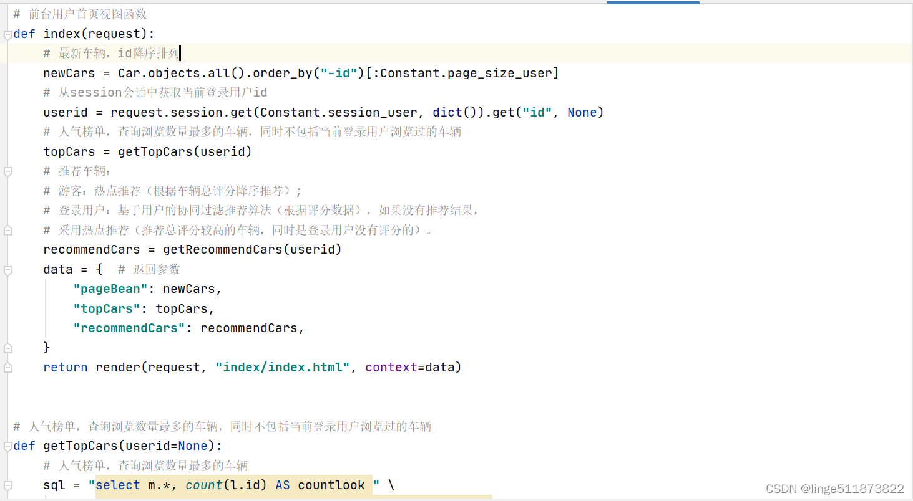Image resolution: width=913 pixels, height=501 pixels.
Task: Click the 'userid=None' parameter
Action: pos(166,446)
